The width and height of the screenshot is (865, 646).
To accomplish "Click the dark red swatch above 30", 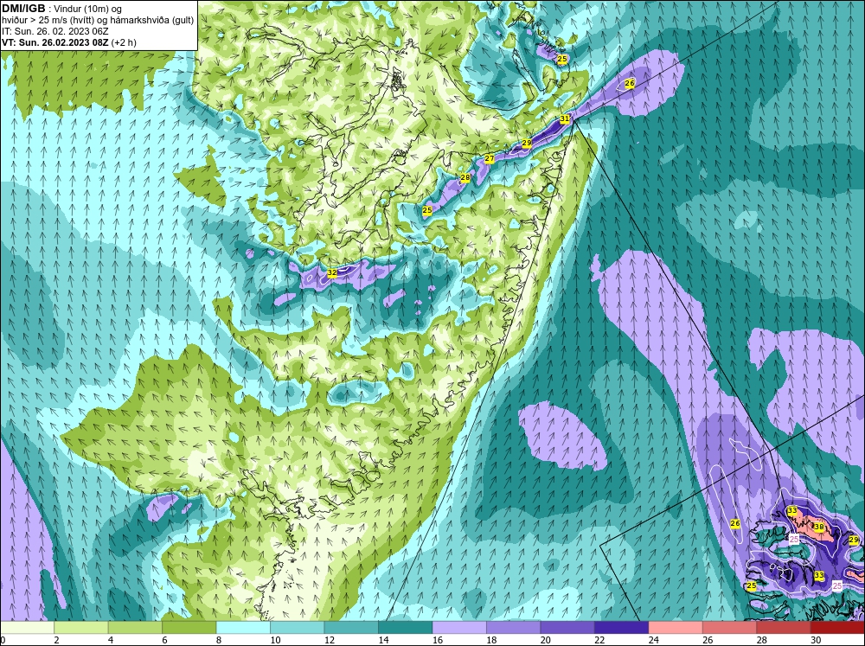I will pos(837,627).
